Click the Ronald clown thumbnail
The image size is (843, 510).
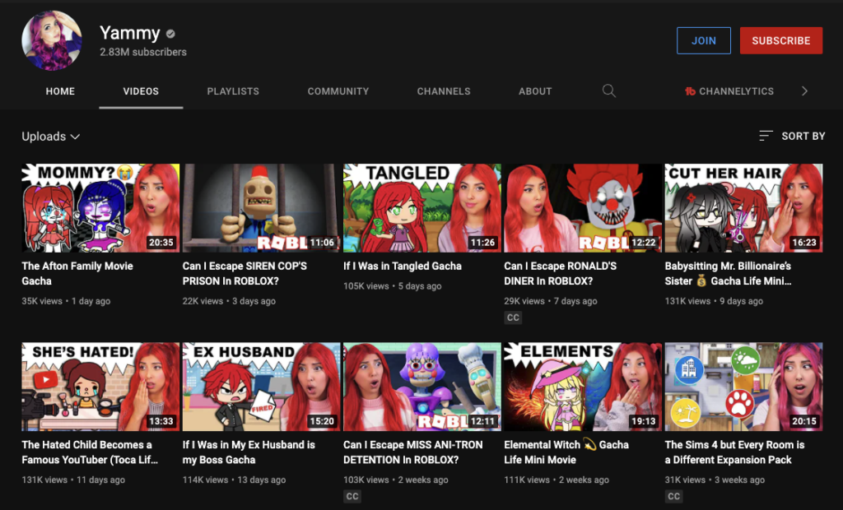click(x=583, y=208)
